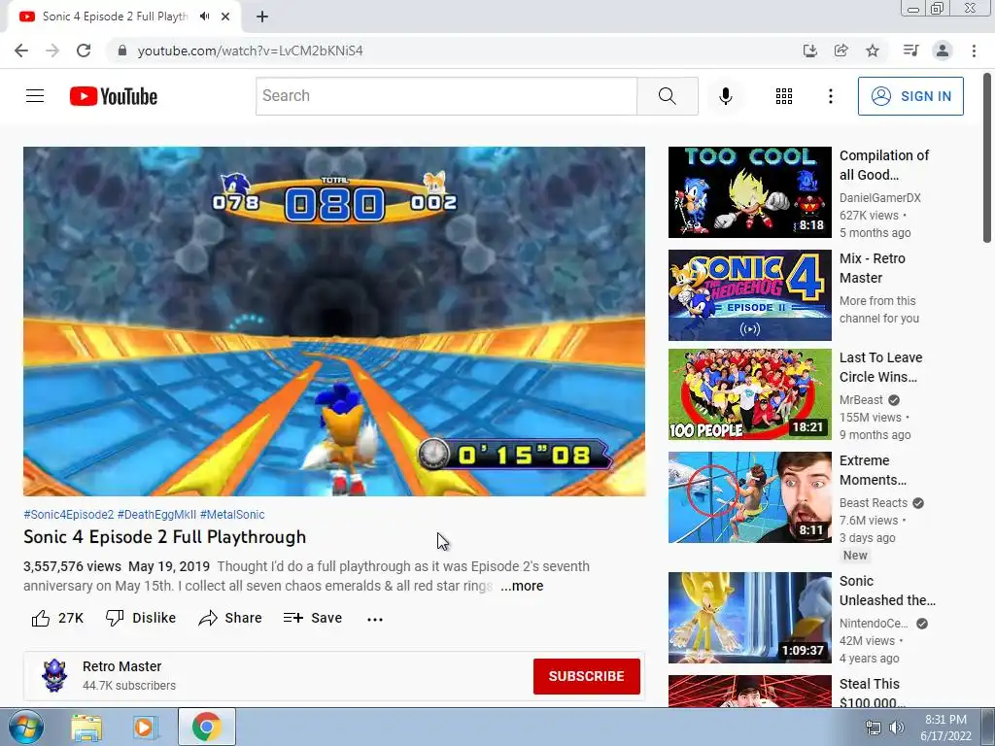
Task: Open the Windows Start menu
Action: (24, 727)
